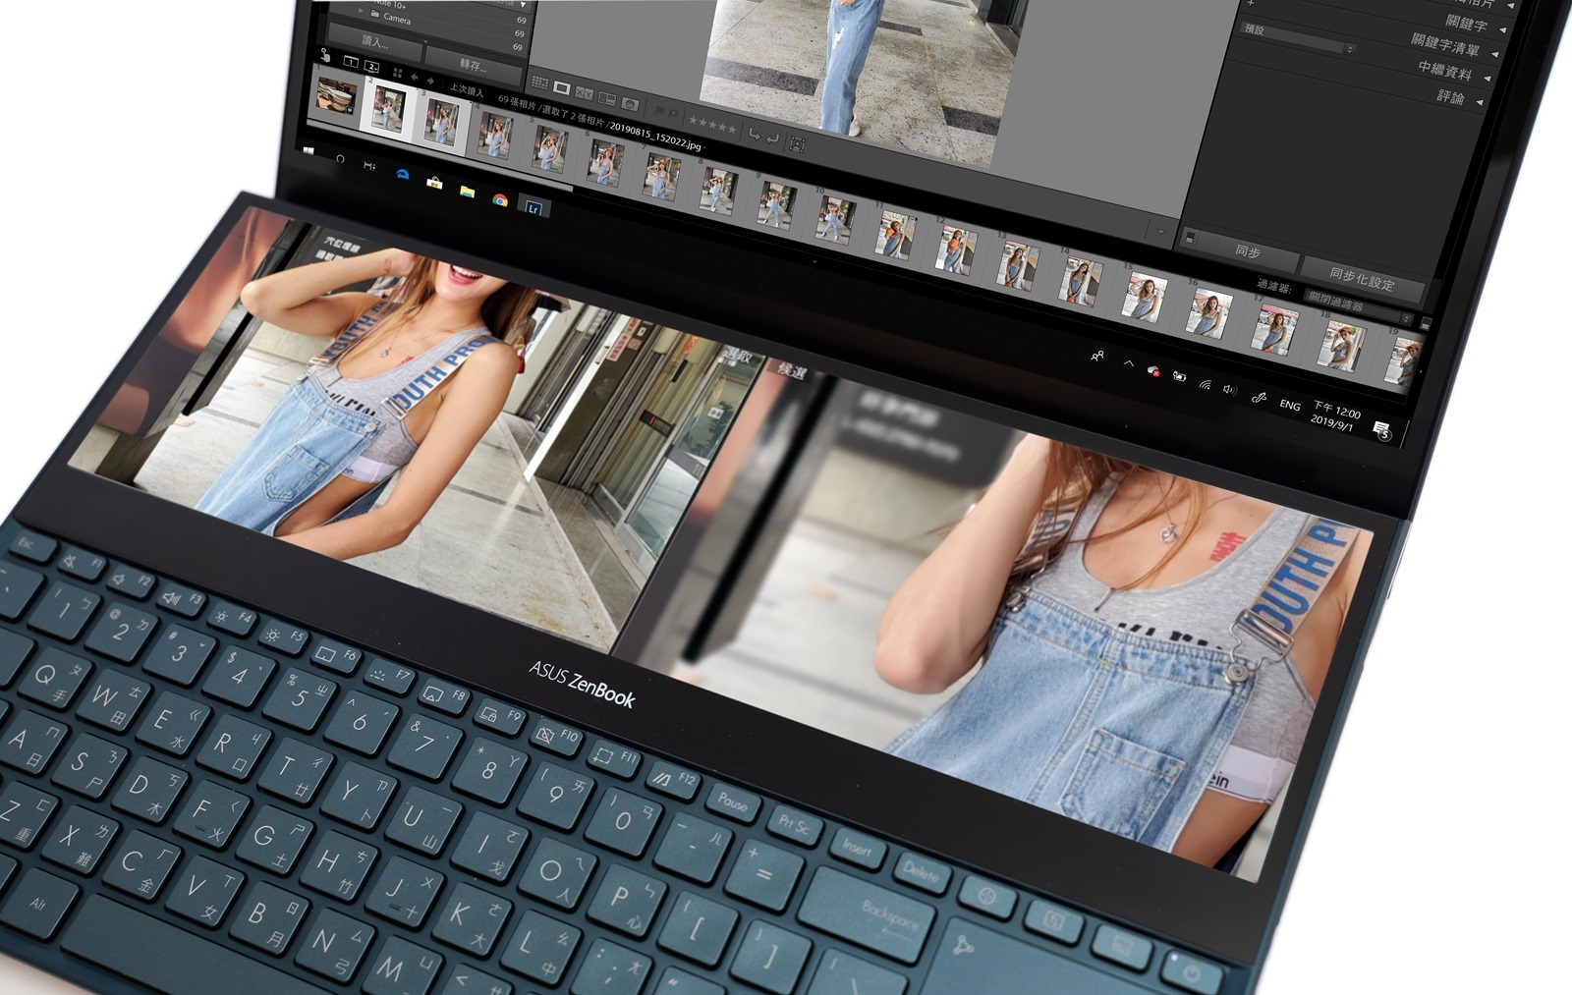Click the secondary display window icon
This screenshot has width=1572, height=995.
[x=372, y=67]
